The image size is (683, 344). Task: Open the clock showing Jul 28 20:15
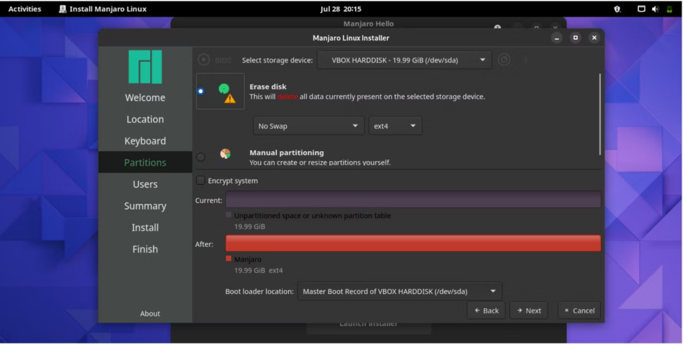tap(341, 9)
